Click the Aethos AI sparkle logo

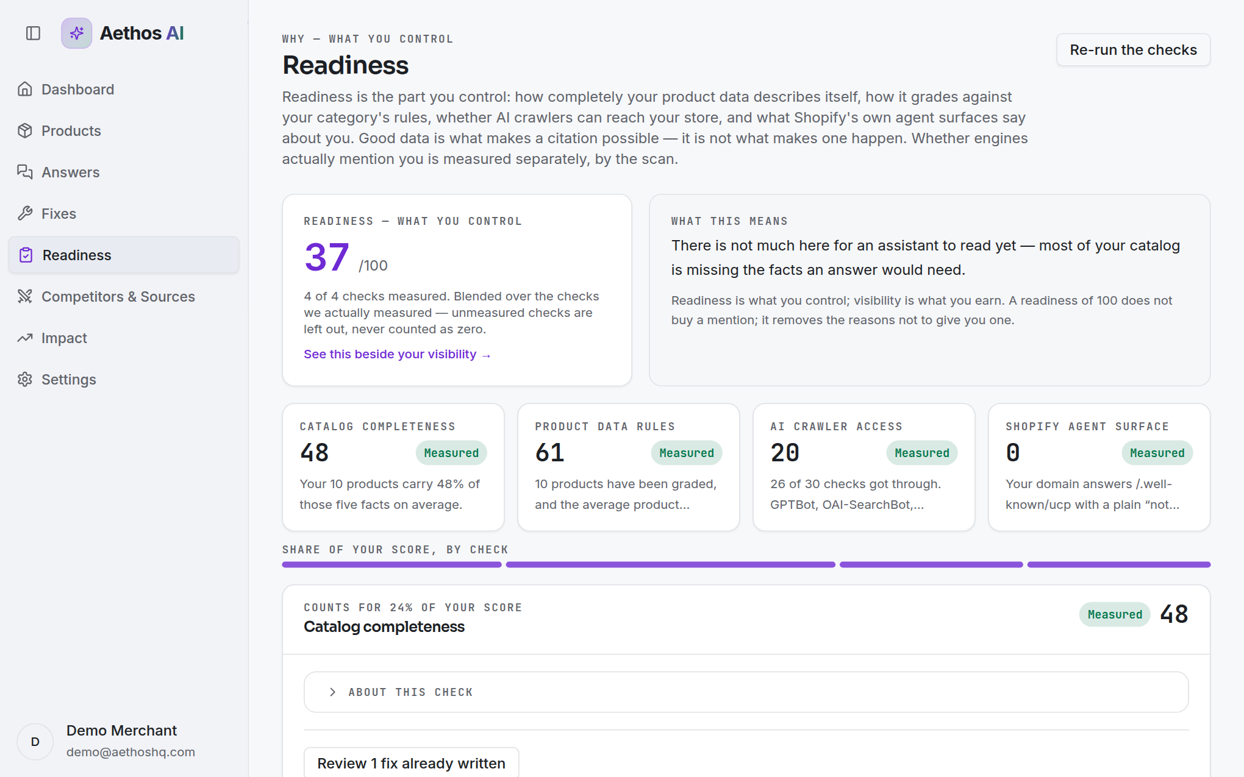77,33
